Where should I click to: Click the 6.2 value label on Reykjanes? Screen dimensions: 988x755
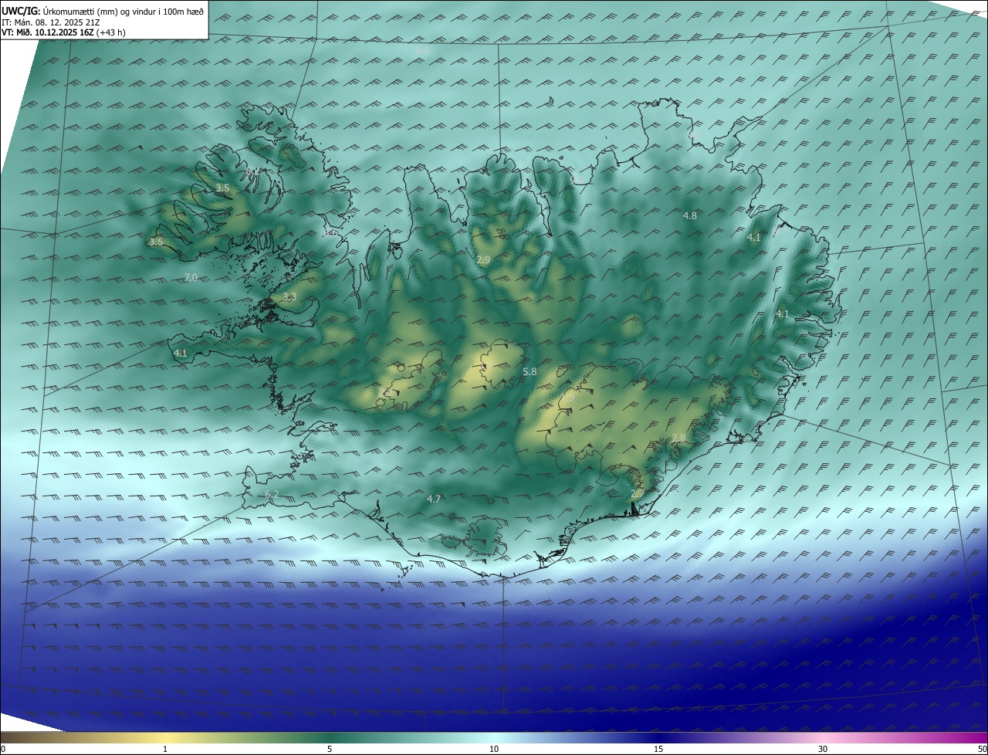pyautogui.click(x=272, y=494)
